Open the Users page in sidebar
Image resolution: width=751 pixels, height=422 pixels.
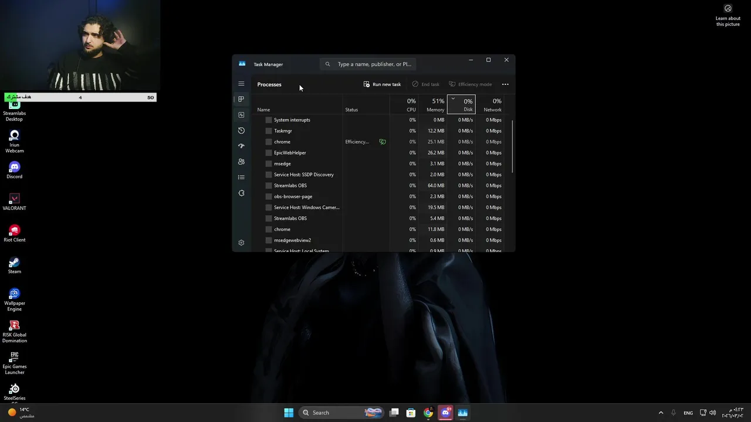(241, 162)
